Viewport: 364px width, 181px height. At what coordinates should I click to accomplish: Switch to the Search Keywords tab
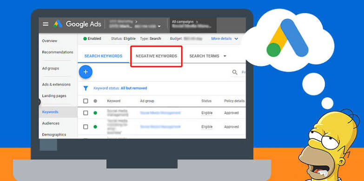(x=103, y=56)
